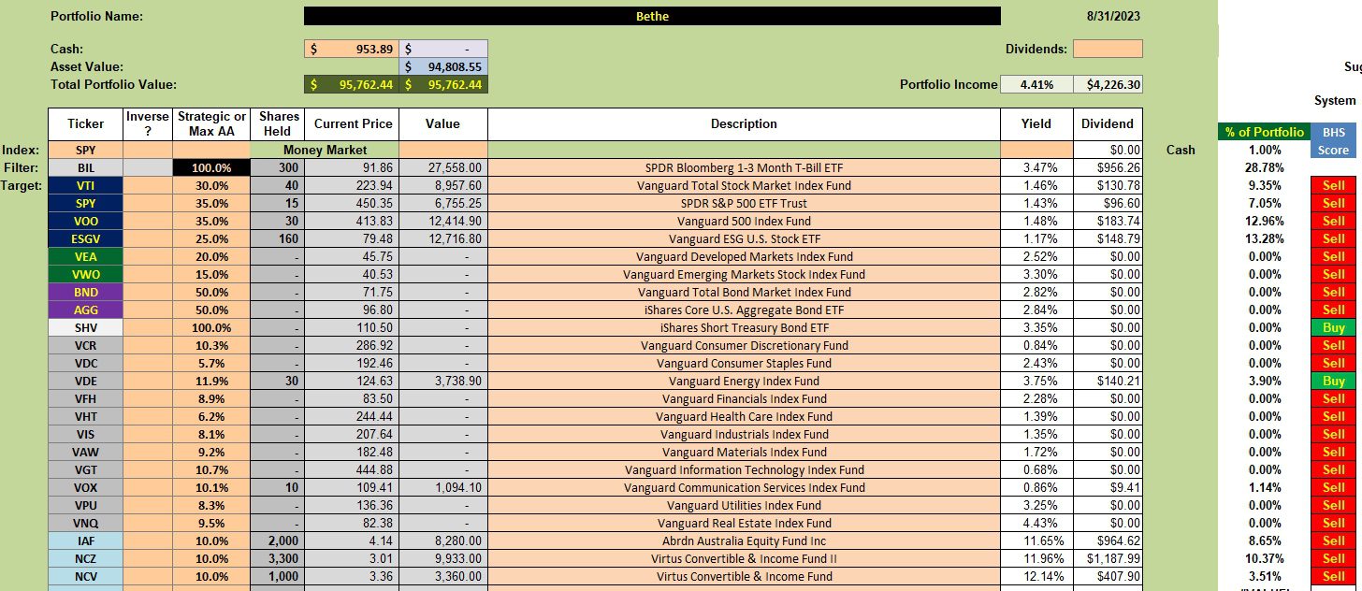Select the VWO ticker cell
Image resolution: width=1362 pixels, height=591 pixels.
click(86, 274)
